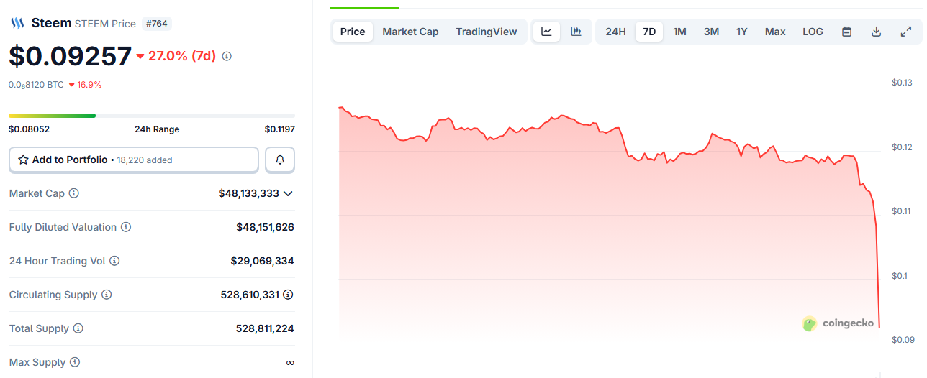Download the chart data
This screenshot has width=927, height=378.
click(x=876, y=32)
